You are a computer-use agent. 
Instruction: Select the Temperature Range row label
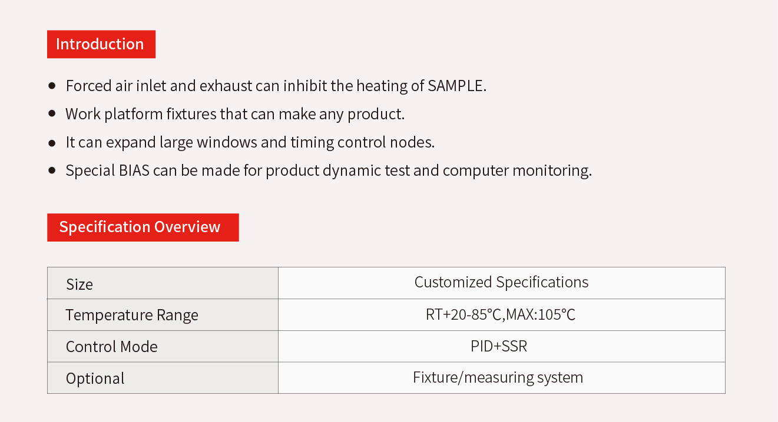[132, 315]
